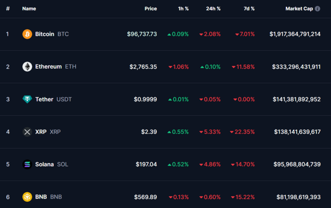Sort by the # rank column
This screenshot has width=331, height=208.
pyautogui.click(x=8, y=9)
